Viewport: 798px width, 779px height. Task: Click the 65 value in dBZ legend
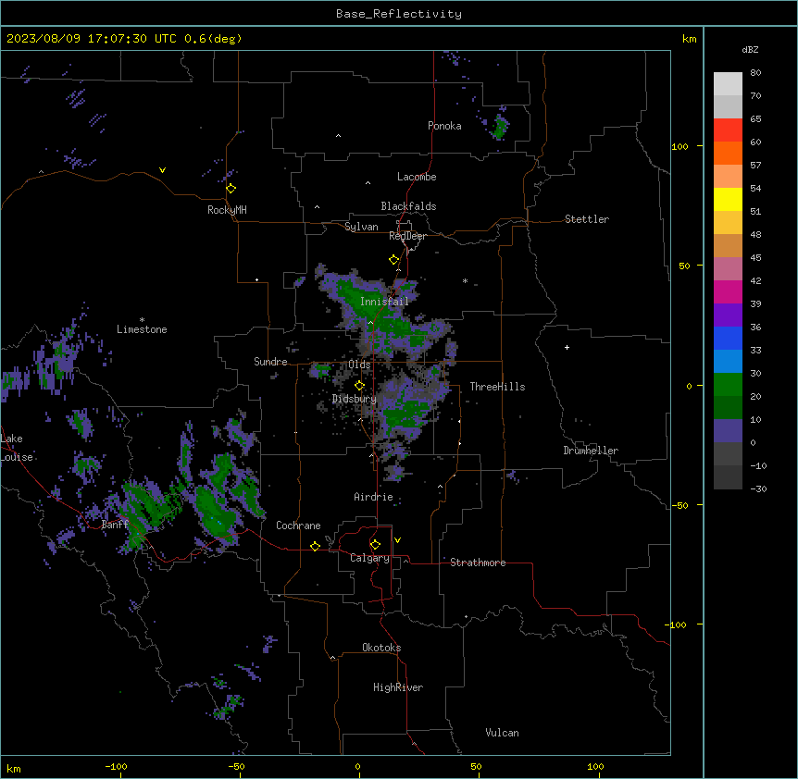pyautogui.click(x=755, y=119)
